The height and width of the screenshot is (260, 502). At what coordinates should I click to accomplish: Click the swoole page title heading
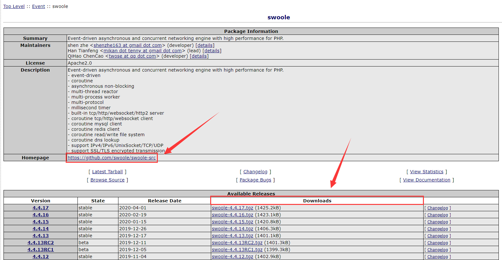point(279,17)
